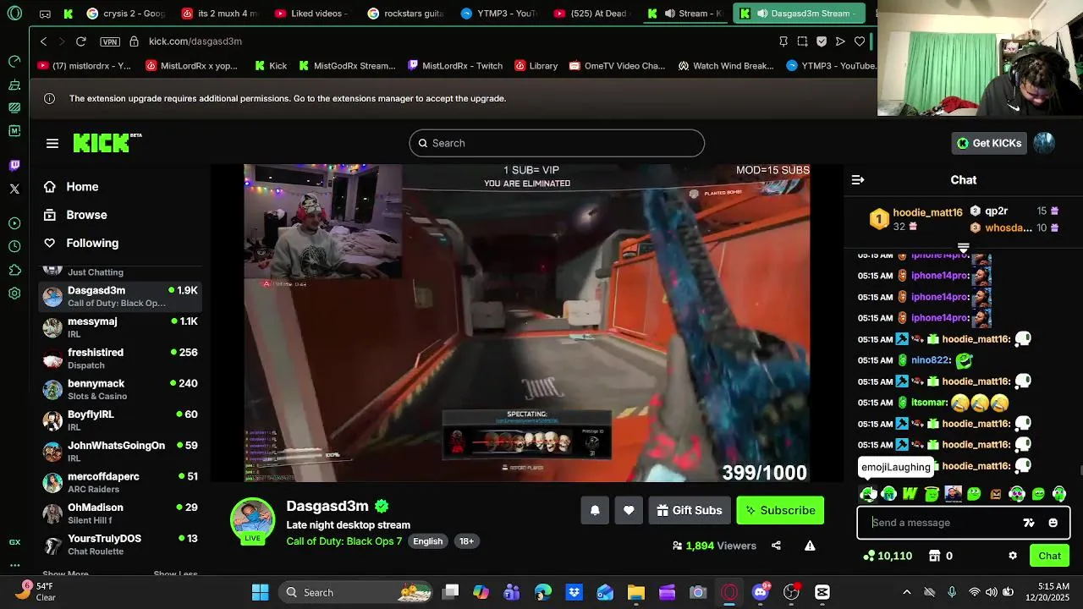Viewport: 1083px width, 609px height.
Task: Show hidden system tray icons
Action: tap(907, 592)
